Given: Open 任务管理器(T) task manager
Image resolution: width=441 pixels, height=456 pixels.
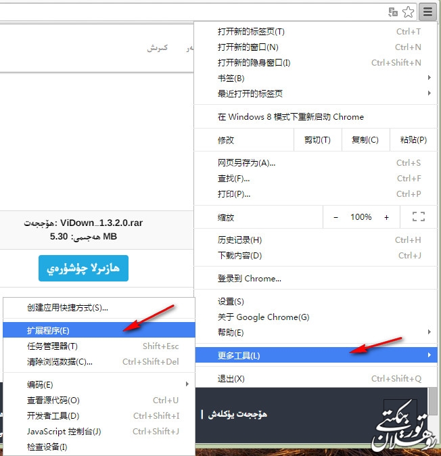Looking at the screenshot, I should tap(99, 346).
